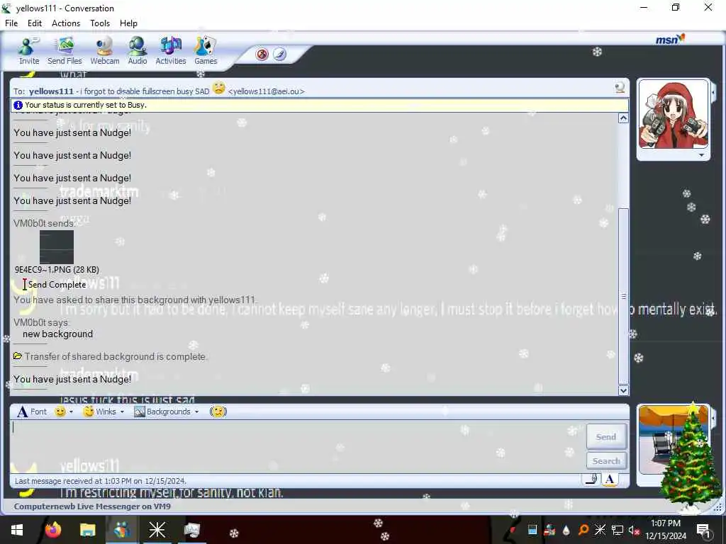The height and width of the screenshot is (544, 726).
Task: Click the Invite toolbar icon
Action: [28, 51]
